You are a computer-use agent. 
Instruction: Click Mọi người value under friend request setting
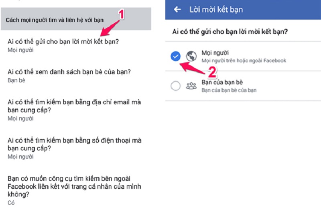pyautogui.click(x=20, y=50)
